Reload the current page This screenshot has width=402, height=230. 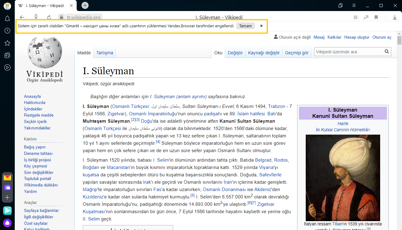(x=49, y=17)
